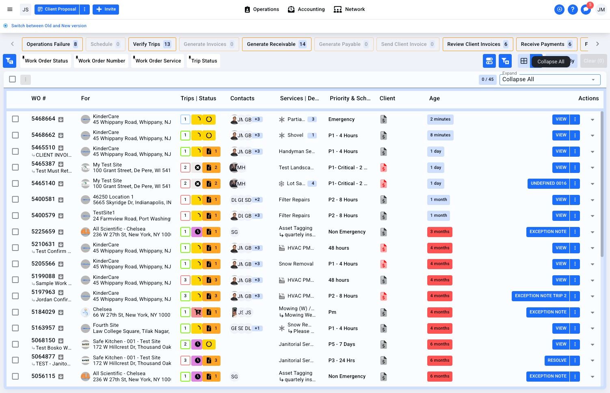610x393 pixels.
Task: Click download icon next to WO 5468664
Action: 61,119
